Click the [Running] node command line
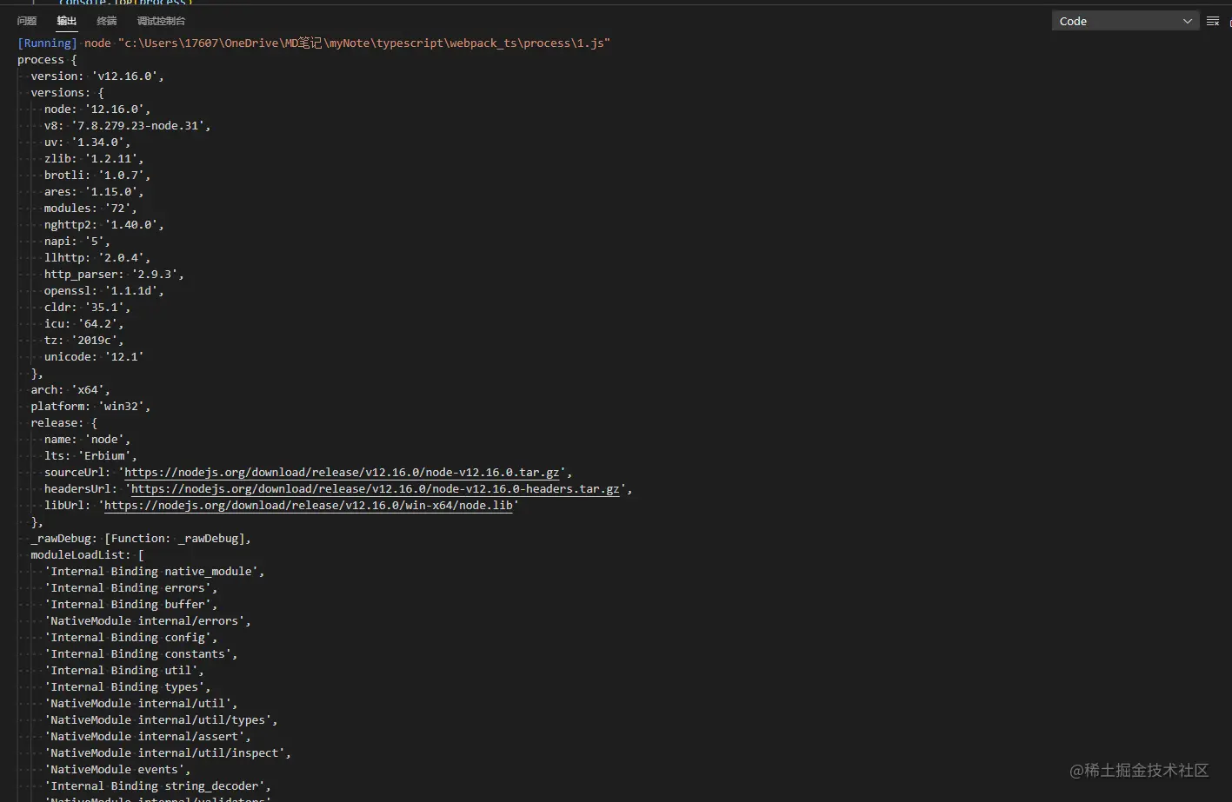The height and width of the screenshot is (802, 1232). [x=314, y=43]
